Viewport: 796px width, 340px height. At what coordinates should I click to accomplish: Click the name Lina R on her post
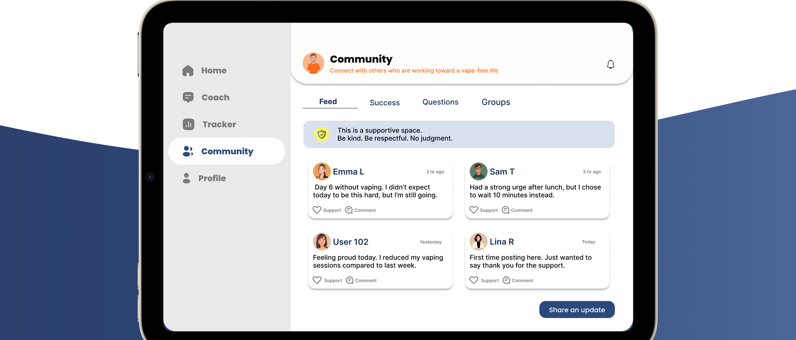click(x=502, y=242)
